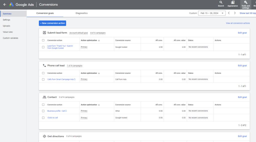The width and height of the screenshot is (256, 142).
Task: Click lock icon next to Business profile - Call
Action: pos(66,111)
